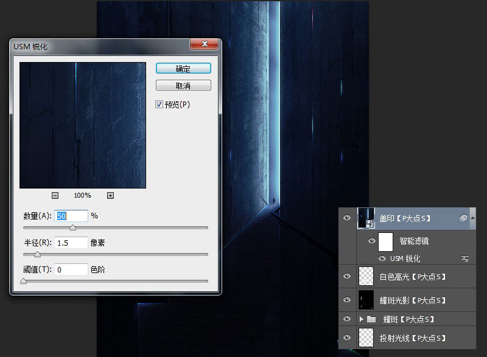
Task: Click the 耀斑光影【P大点S】 layer name
Action: [x=413, y=300]
